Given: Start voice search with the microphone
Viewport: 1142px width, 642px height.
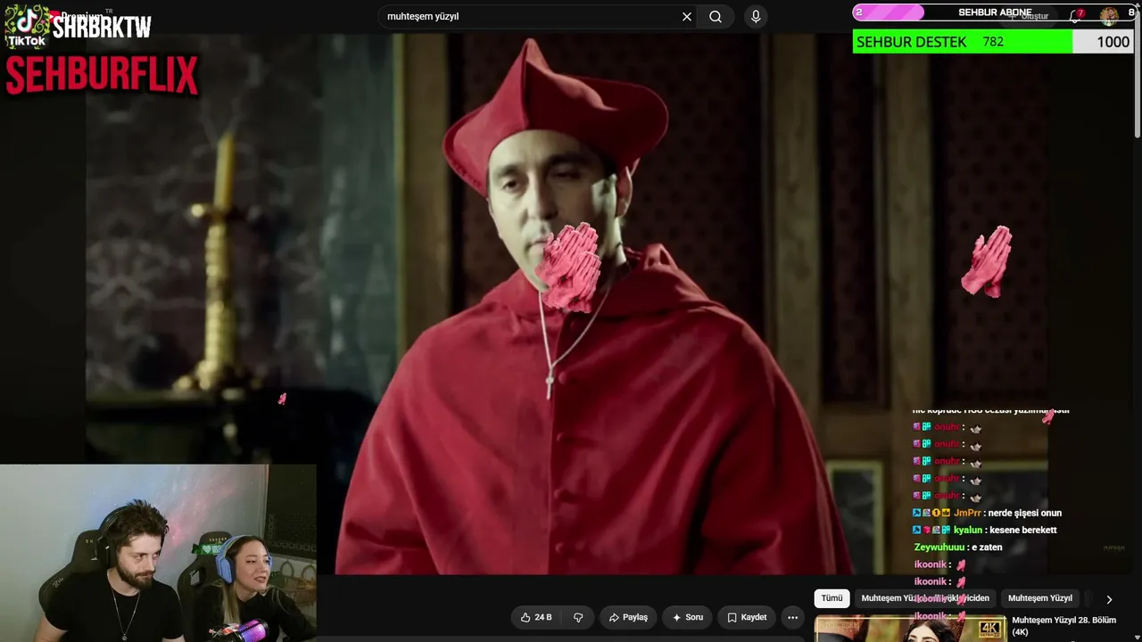Looking at the screenshot, I should pyautogui.click(x=756, y=17).
